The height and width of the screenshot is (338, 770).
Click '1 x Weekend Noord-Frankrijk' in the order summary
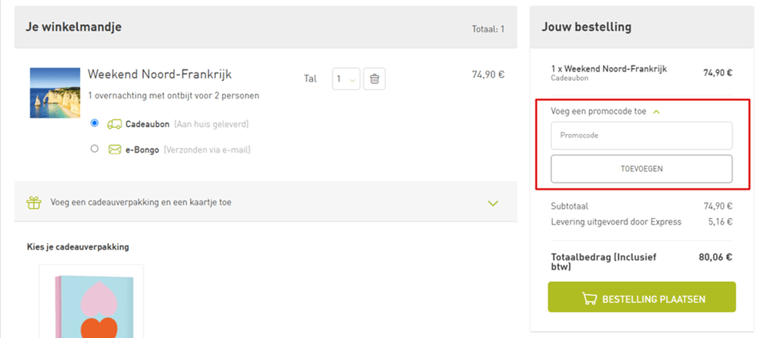(x=609, y=69)
